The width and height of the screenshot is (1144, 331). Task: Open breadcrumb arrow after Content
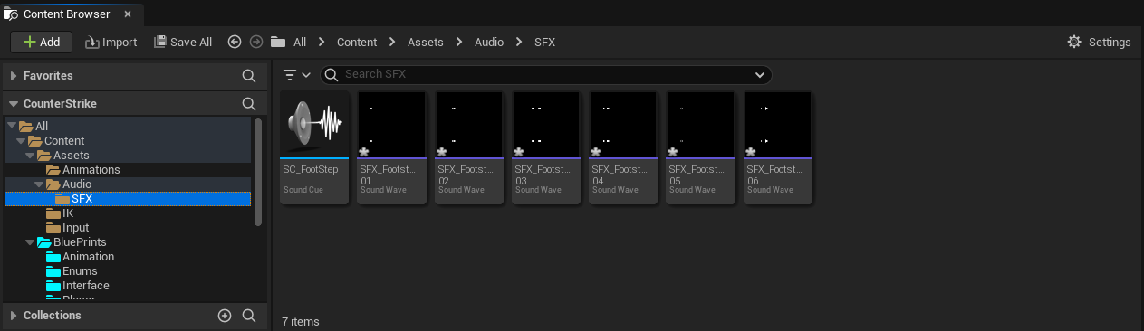click(x=393, y=42)
